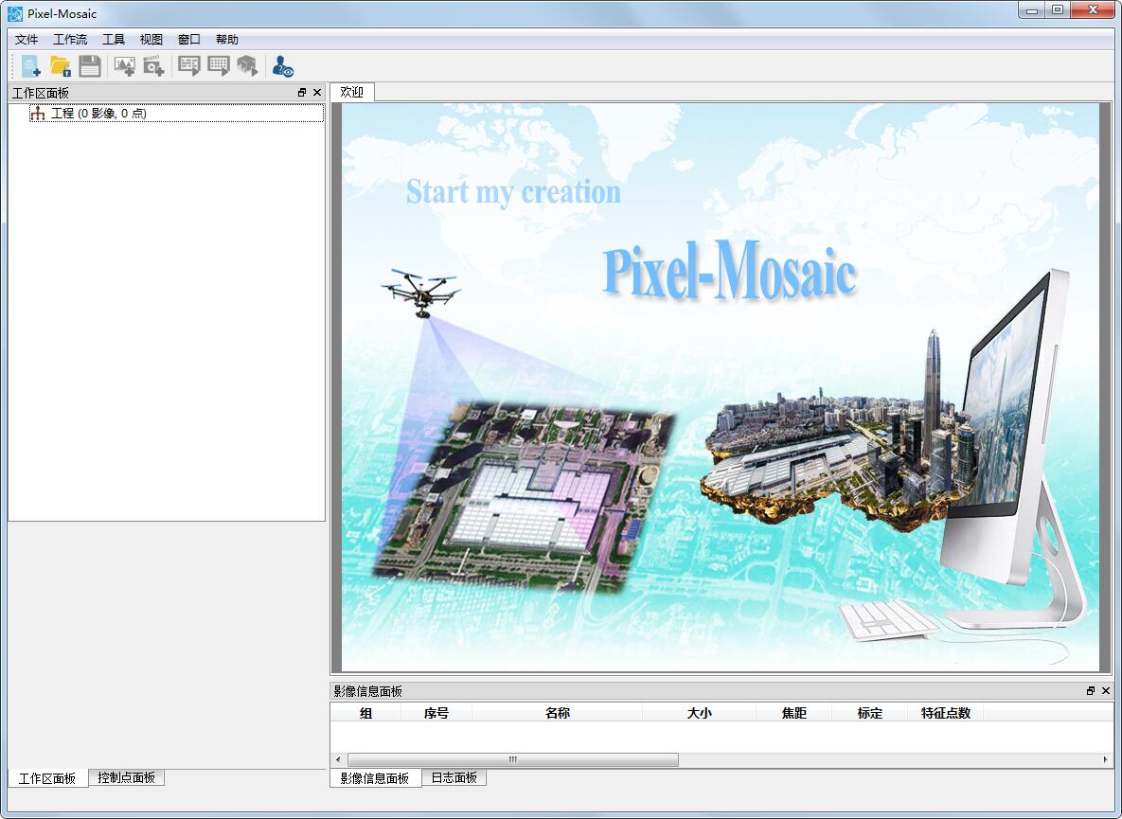1122x819 pixels.
Task: Switch to the 控制点面板 tab
Action: (127, 777)
